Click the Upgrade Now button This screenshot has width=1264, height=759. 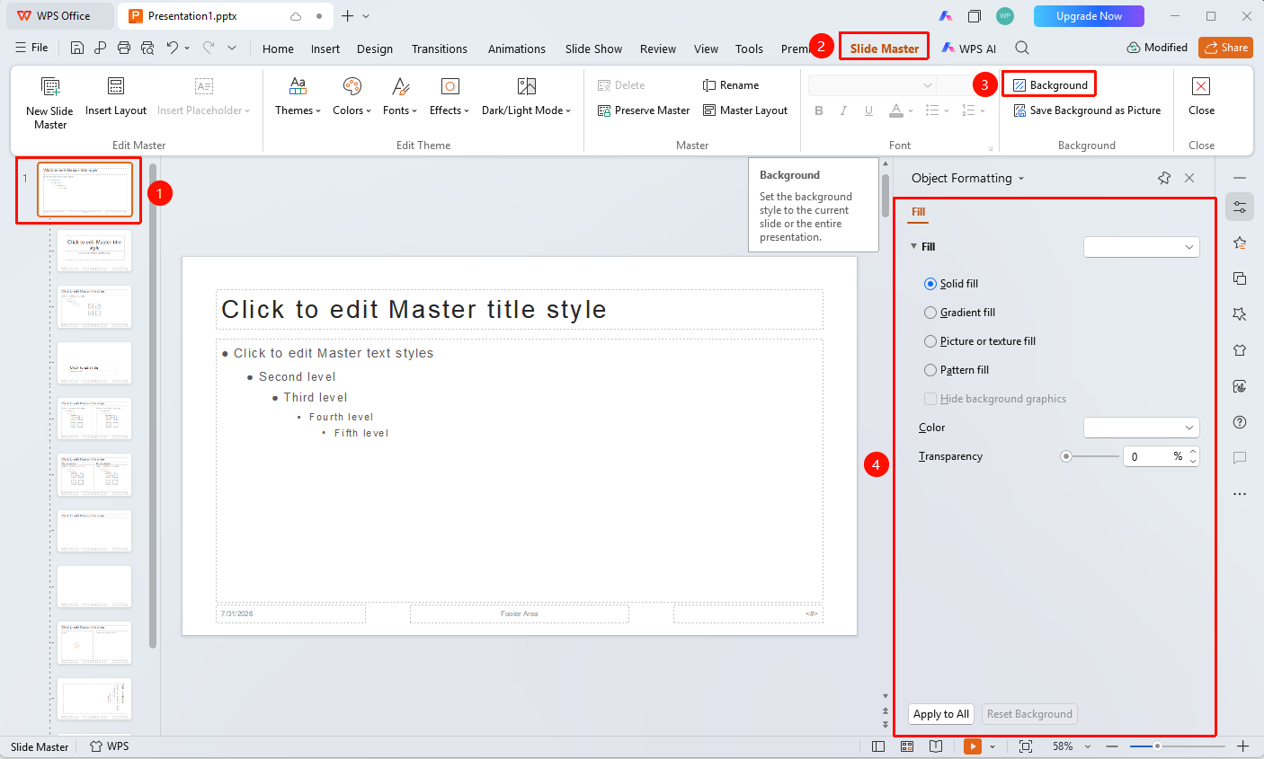[x=1089, y=16]
